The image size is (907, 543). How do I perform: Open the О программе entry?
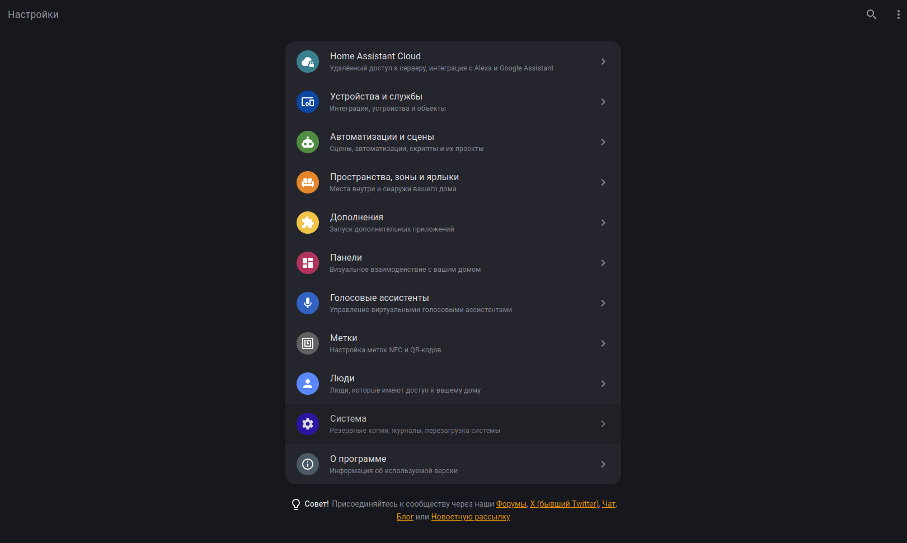point(453,464)
